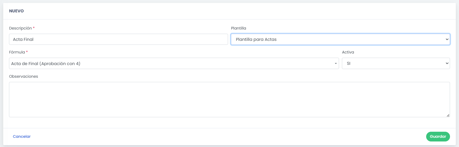Click the Cancelar link
Viewport: 459px width, 147px height.
click(22, 136)
